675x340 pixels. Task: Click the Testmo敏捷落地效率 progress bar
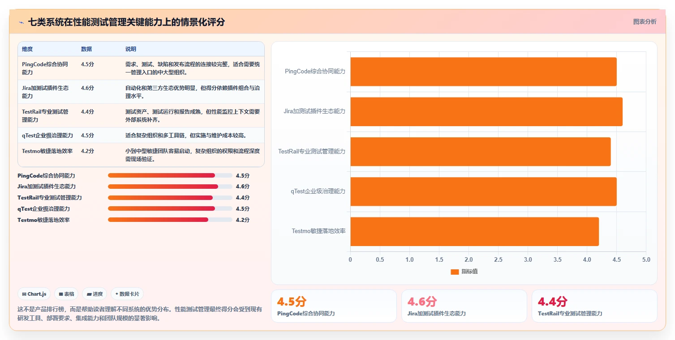[170, 220]
